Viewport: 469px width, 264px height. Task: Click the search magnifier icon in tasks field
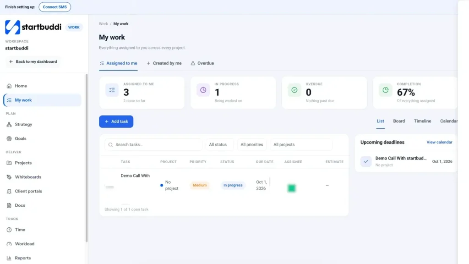[111, 145]
